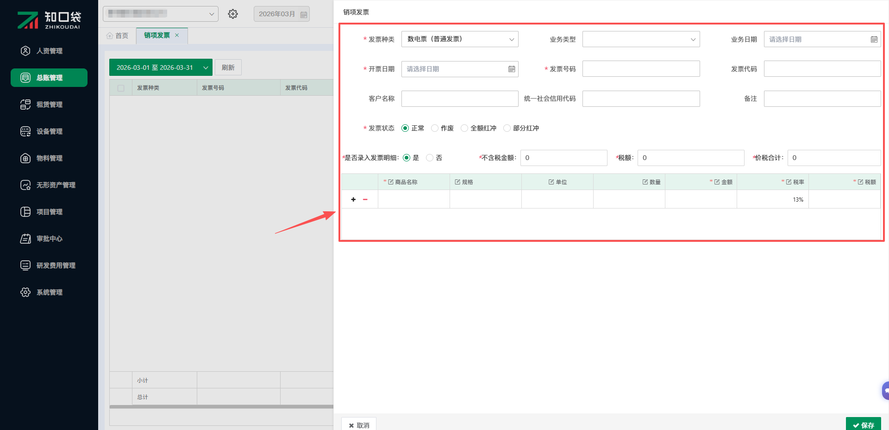Click calendar icon in 开票日期 field
This screenshot has height=430, width=889.
[512, 69]
